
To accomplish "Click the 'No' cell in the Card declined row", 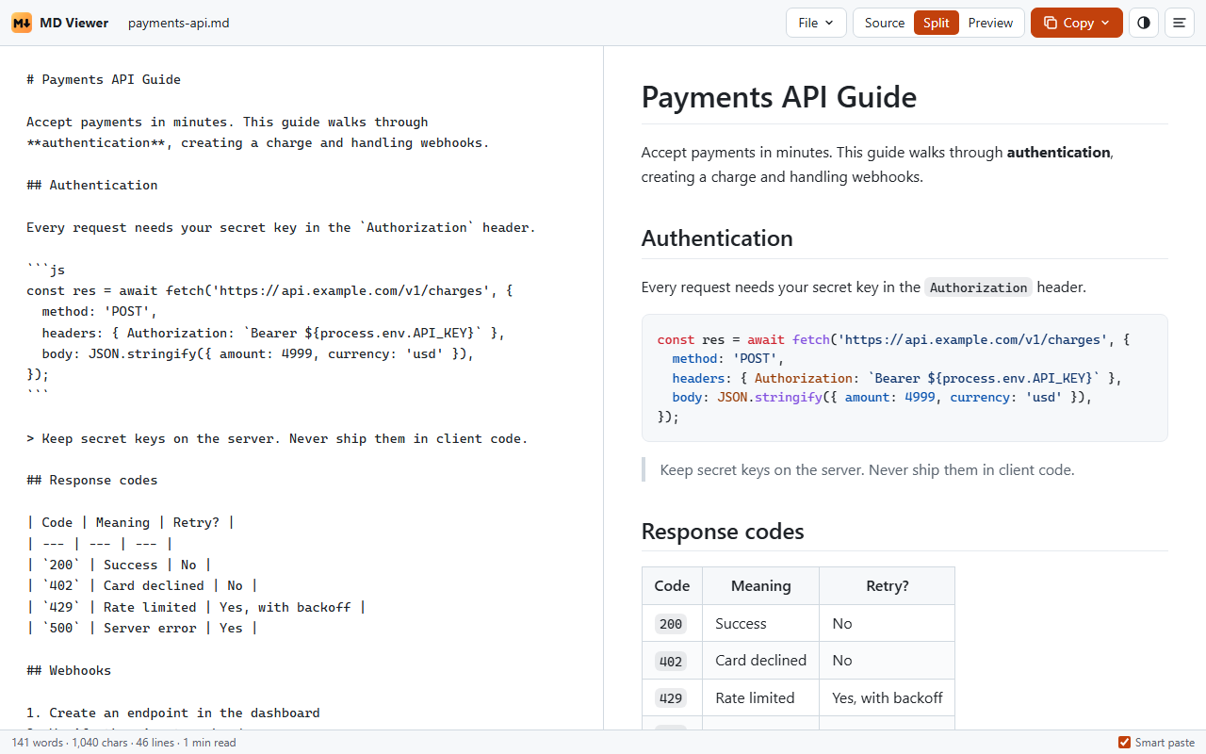I will pyautogui.click(x=888, y=661).
